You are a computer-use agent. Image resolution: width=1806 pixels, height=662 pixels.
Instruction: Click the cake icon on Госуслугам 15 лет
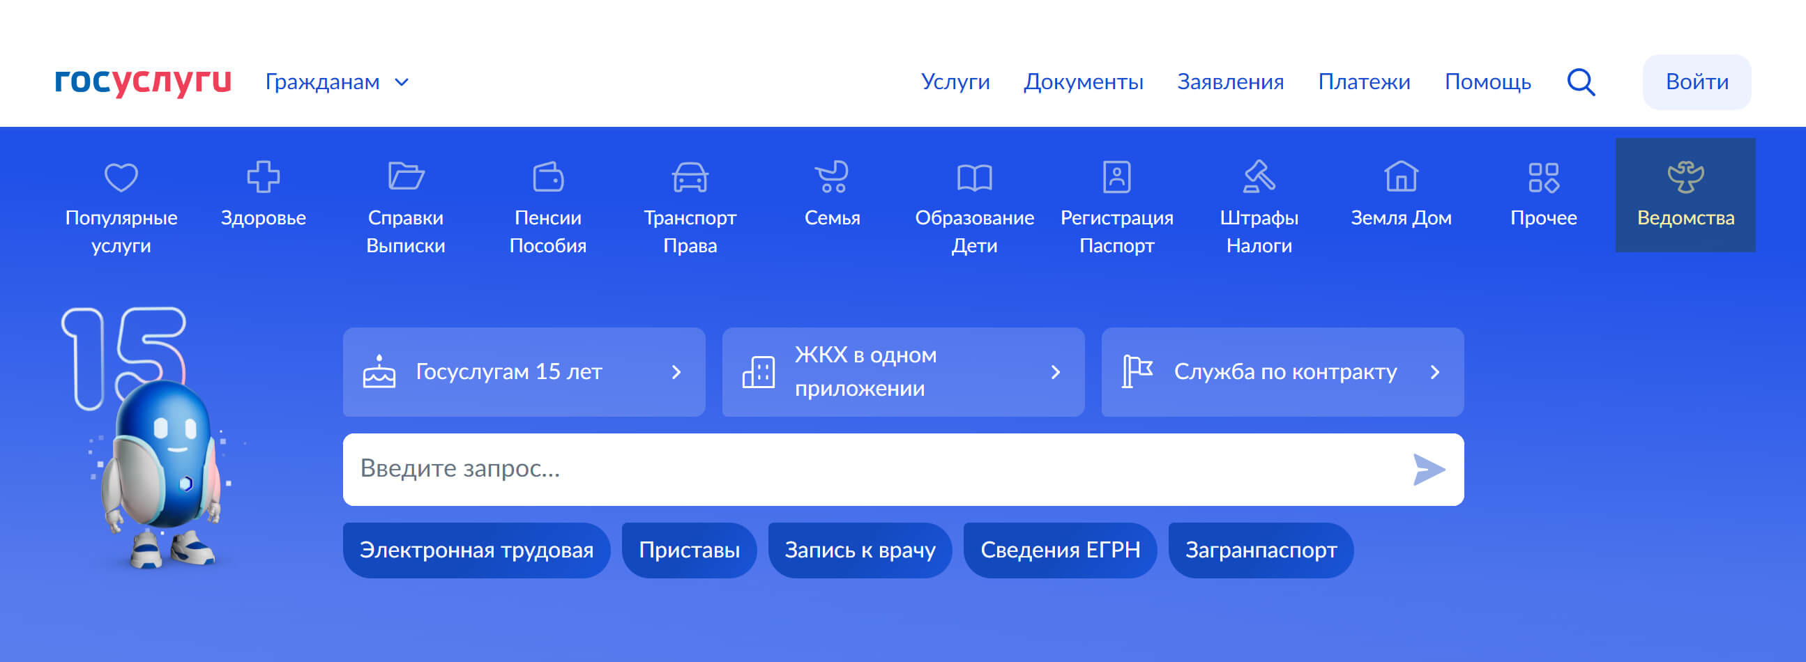click(379, 371)
